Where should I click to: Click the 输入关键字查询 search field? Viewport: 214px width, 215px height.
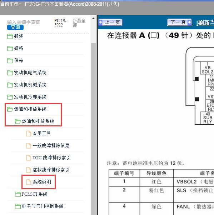[24, 22]
